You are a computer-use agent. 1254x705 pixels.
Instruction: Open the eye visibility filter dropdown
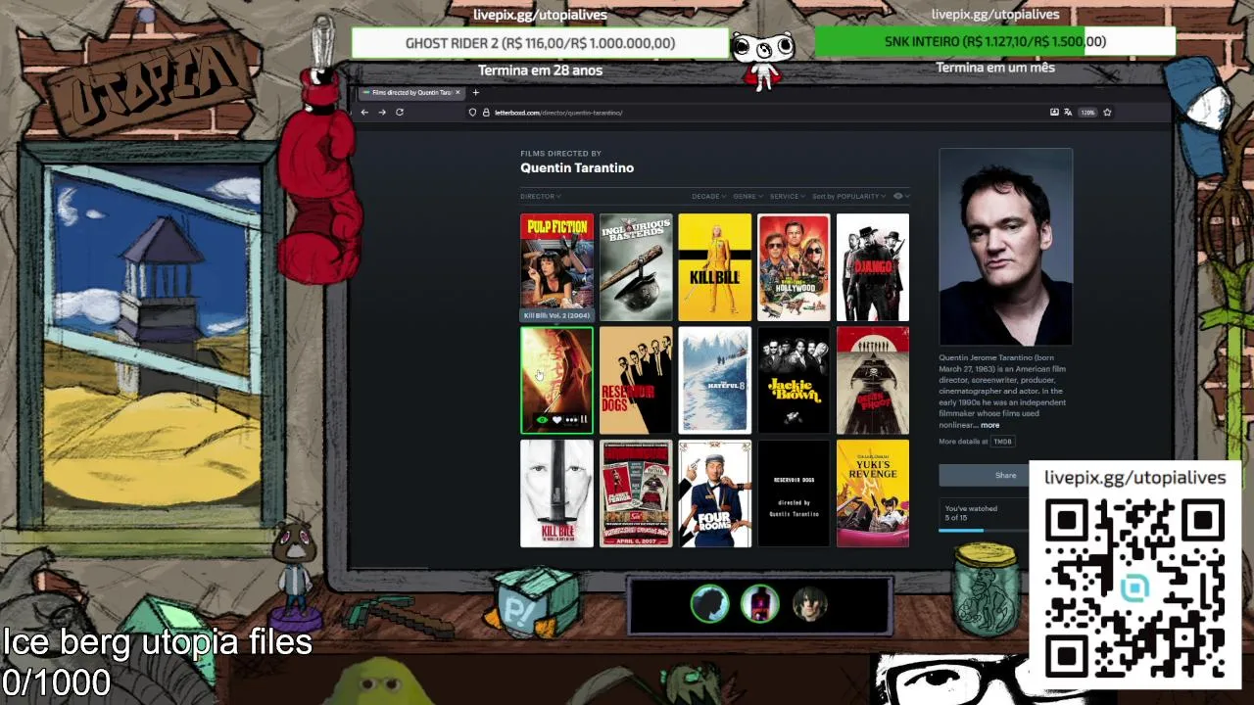point(901,197)
